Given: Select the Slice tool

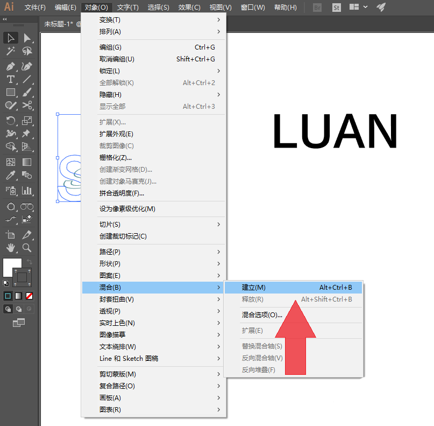Looking at the screenshot, I should (x=27, y=235).
